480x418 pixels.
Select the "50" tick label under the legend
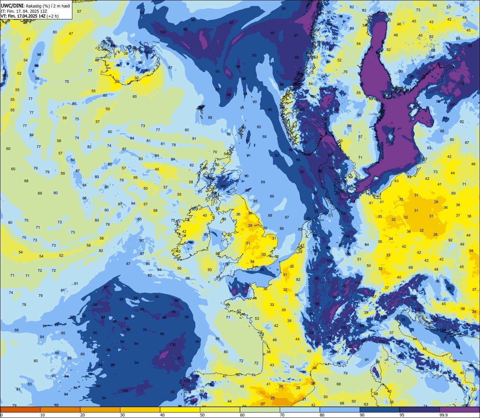pos(202,415)
